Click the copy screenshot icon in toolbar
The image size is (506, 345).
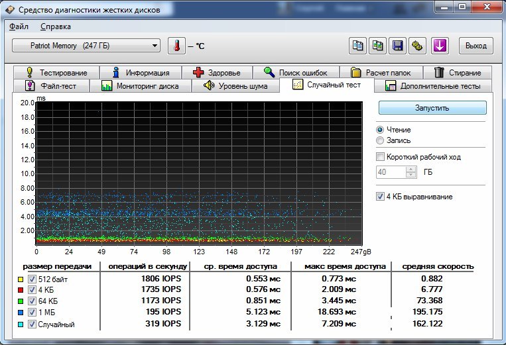[378, 46]
